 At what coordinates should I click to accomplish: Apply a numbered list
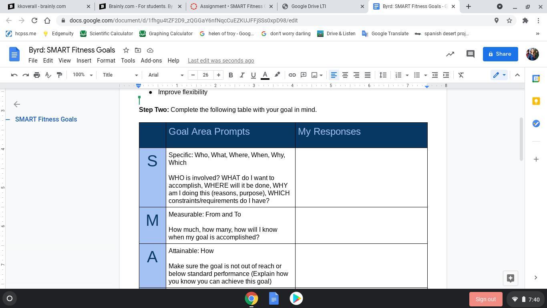click(398, 75)
